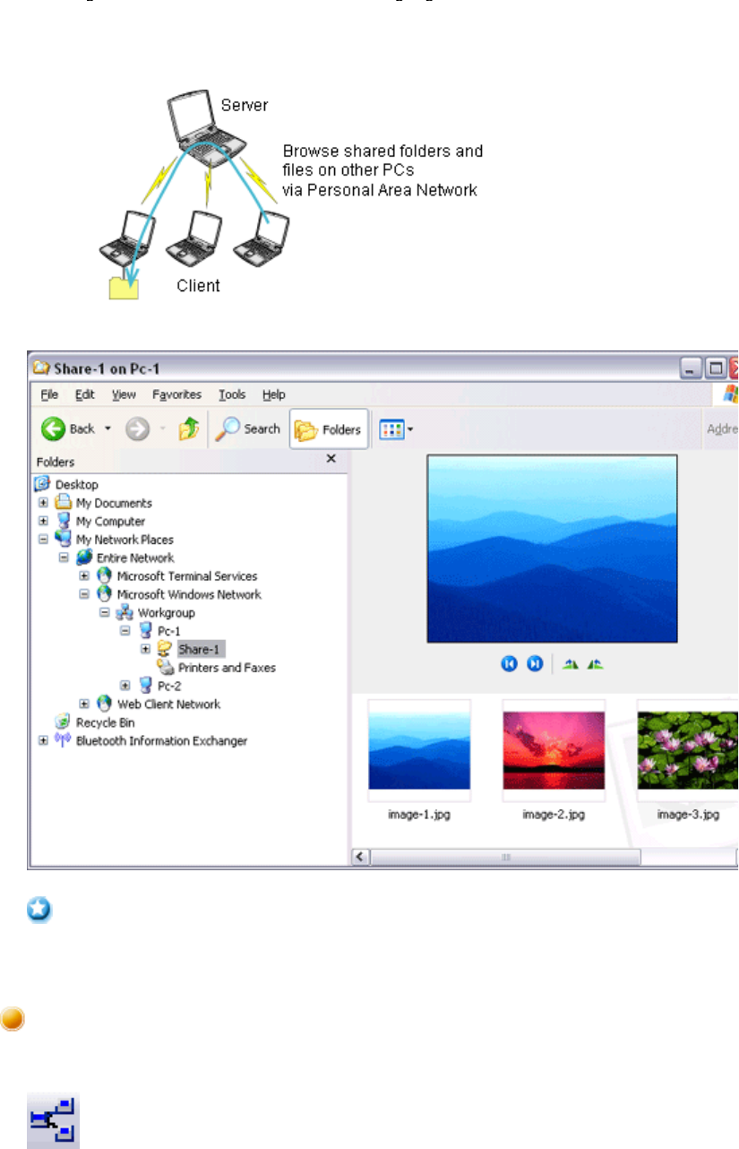Click the Pc-1 computer icon

[144, 631]
